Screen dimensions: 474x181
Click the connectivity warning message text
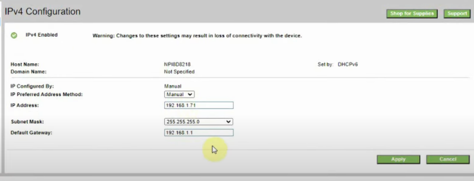pos(197,36)
